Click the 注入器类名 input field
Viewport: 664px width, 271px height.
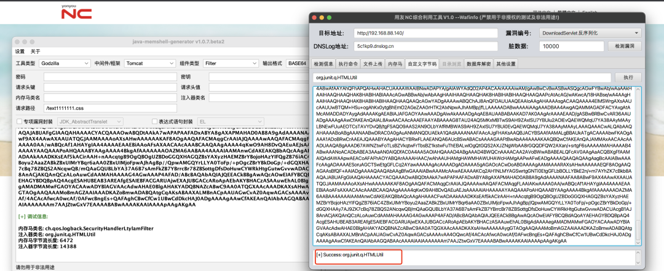[x=259, y=98]
